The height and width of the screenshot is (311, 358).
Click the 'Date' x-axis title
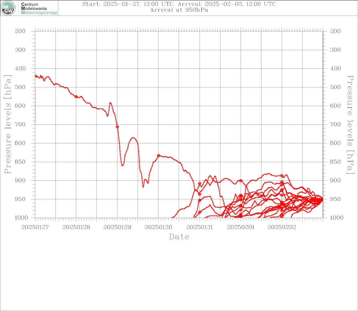(x=179, y=237)
